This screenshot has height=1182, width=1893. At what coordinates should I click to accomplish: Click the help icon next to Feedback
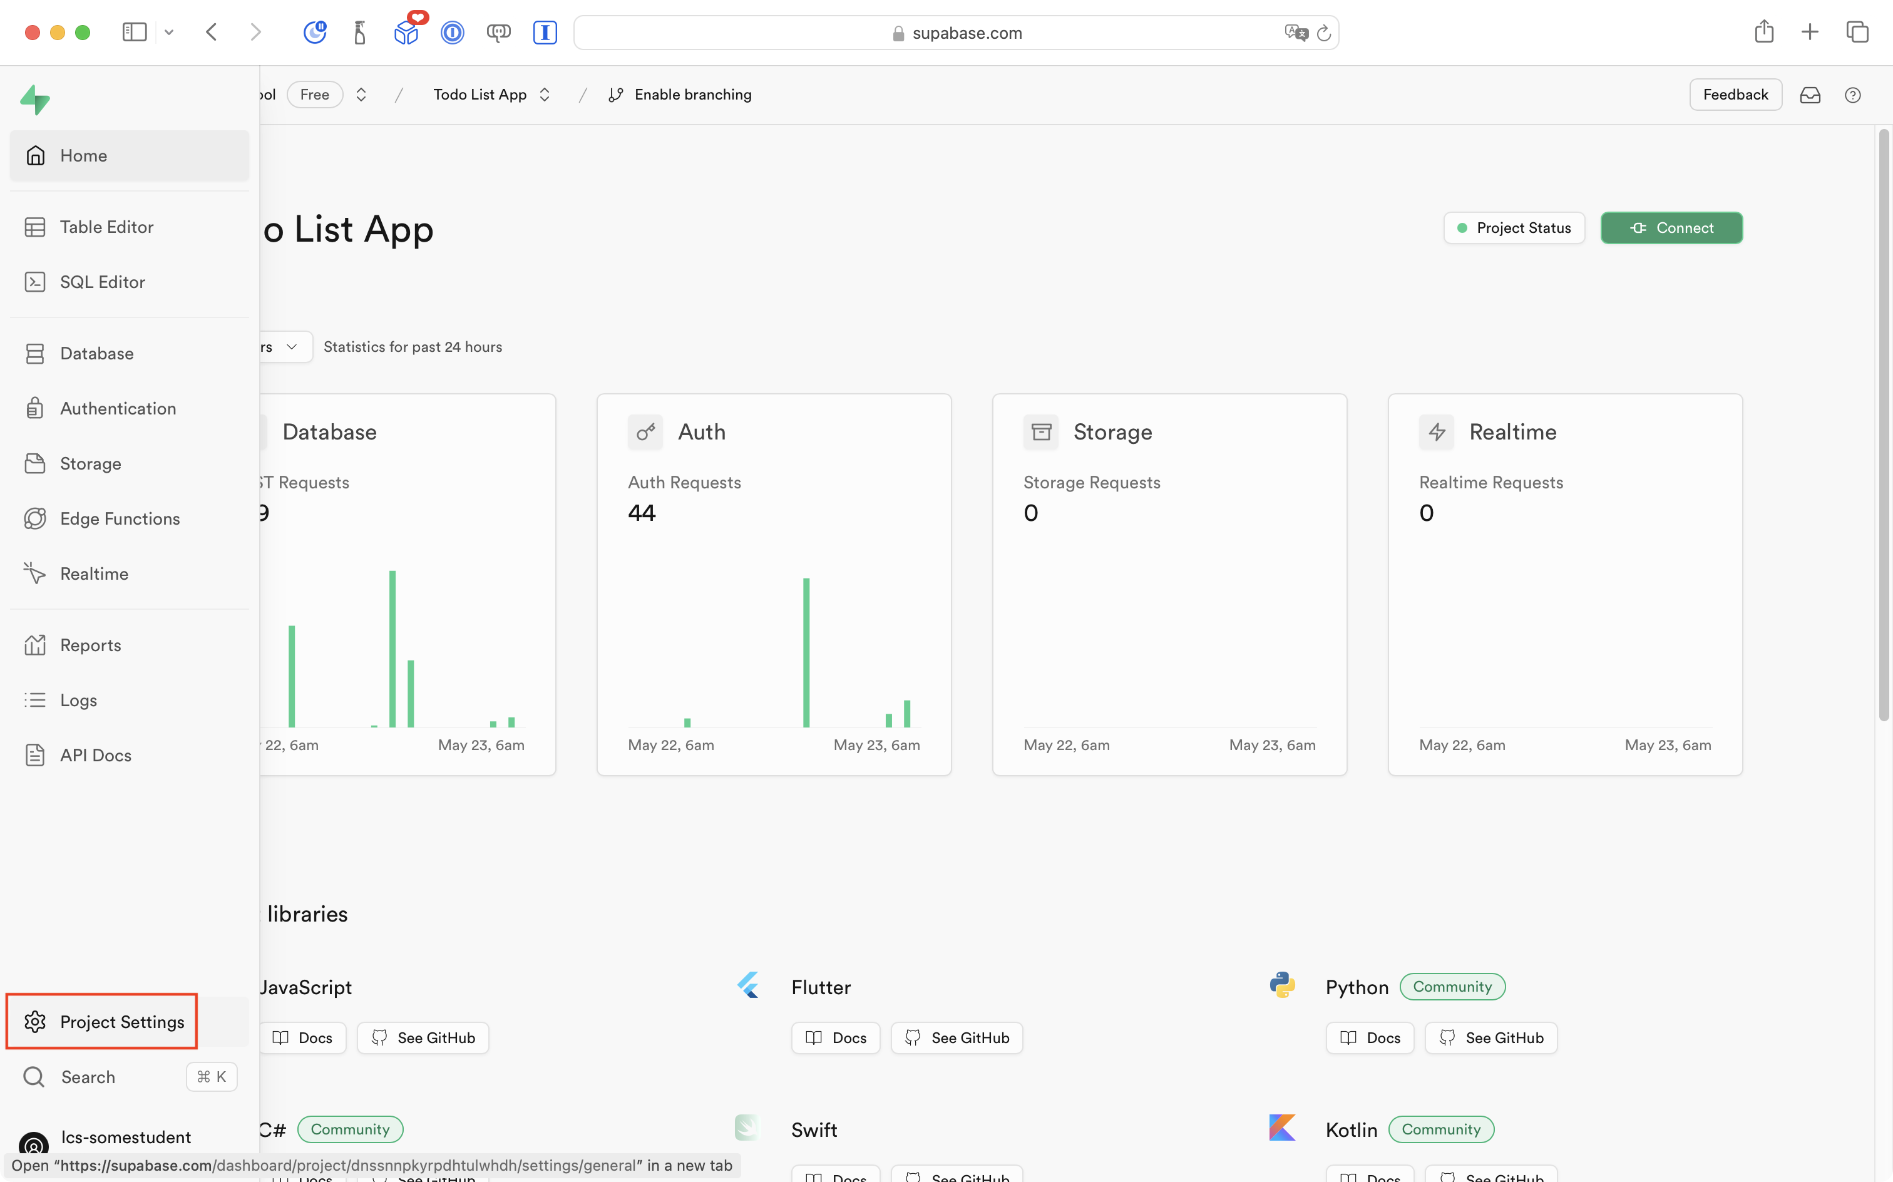coord(1854,95)
